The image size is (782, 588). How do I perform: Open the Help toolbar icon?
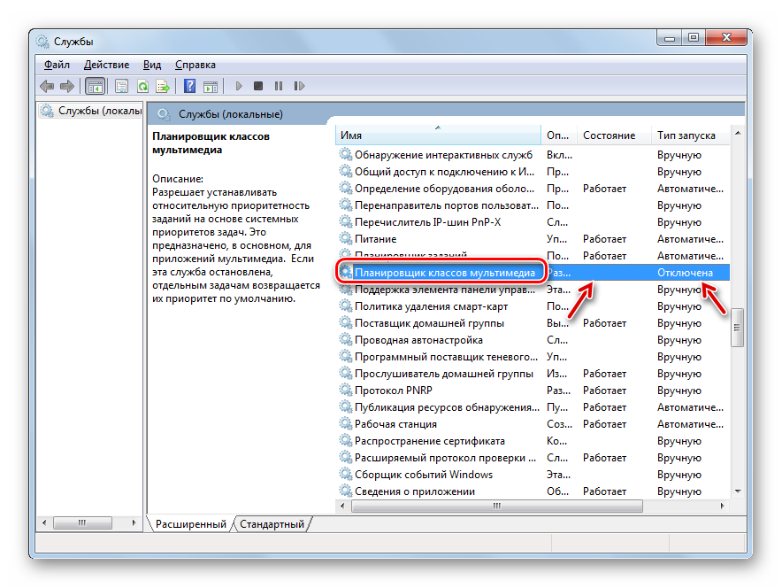pyautogui.click(x=189, y=86)
